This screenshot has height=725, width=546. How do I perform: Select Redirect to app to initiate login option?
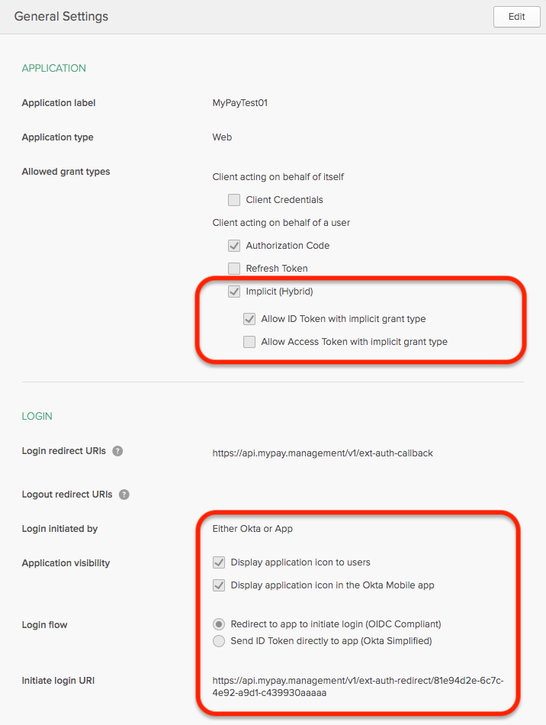tap(219, 624)
